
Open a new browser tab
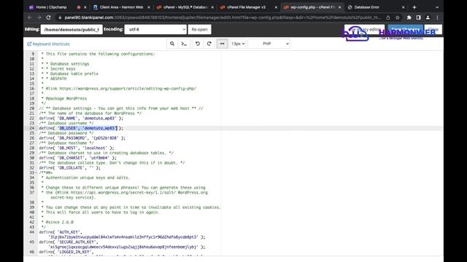(x=414, y=7)
